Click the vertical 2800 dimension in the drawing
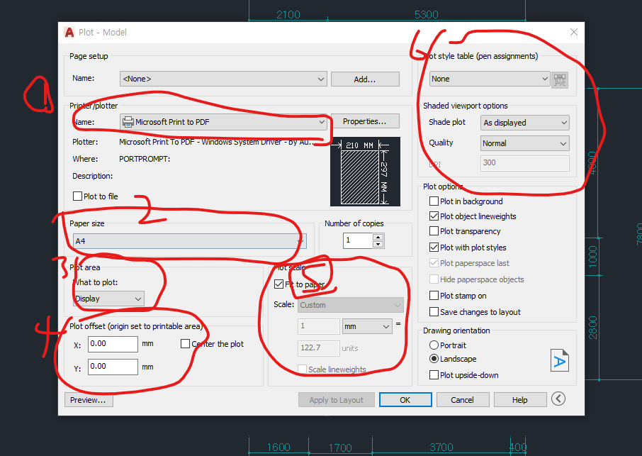The width and height of the screenshot is (642, 456). click(592, 328)
